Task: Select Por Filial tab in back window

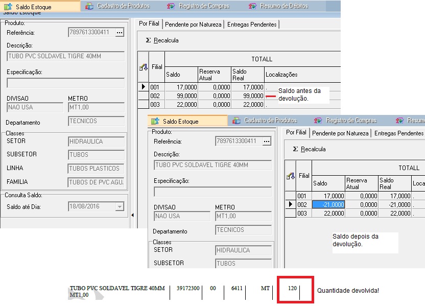Action: point(149,23)
